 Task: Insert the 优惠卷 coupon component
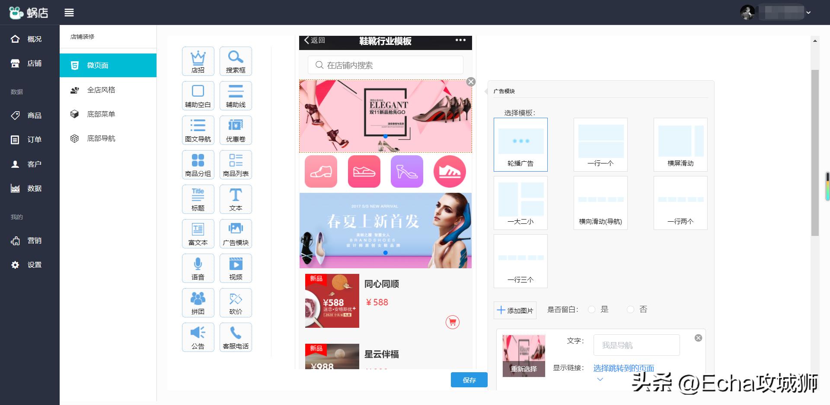click(x=236, y=130)
